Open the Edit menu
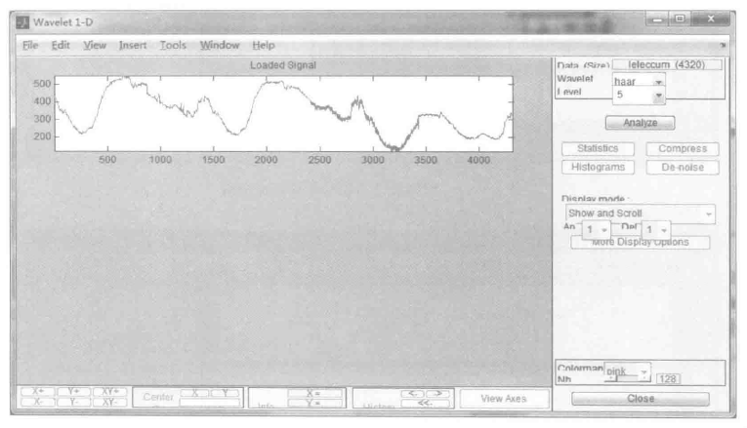 [61, 45]
